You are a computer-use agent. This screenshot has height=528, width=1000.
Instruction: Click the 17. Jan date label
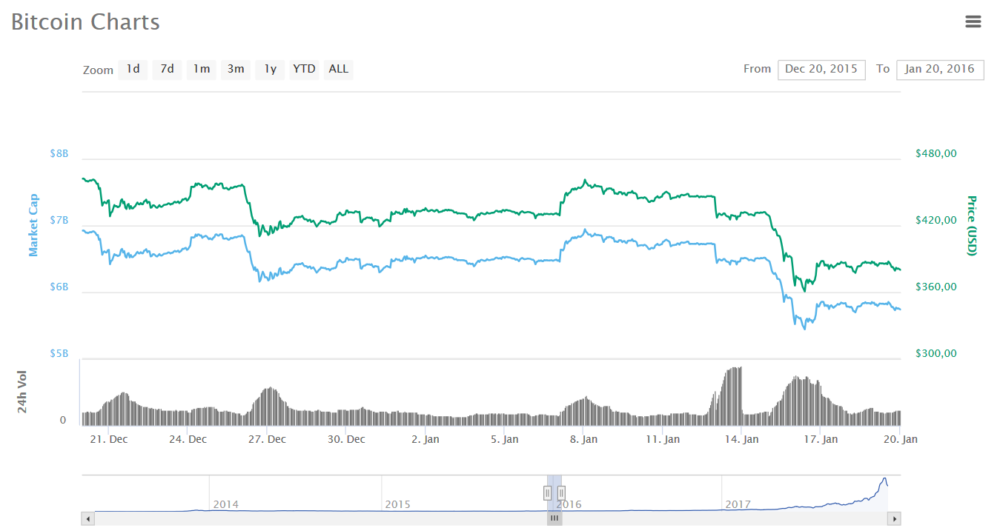pyautogui.click(x=821, y=439)
